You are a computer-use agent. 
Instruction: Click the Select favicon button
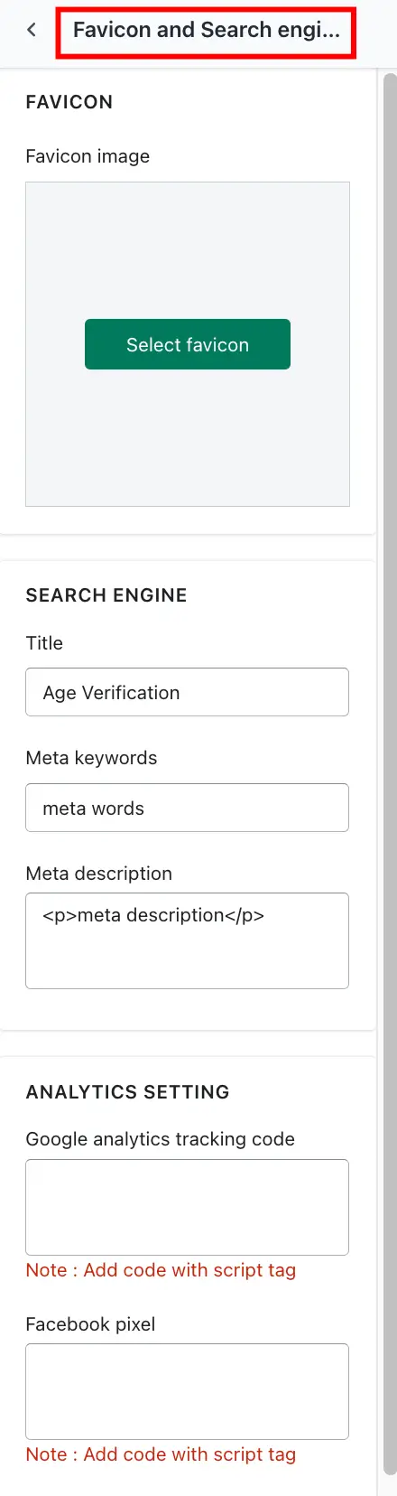pyautogui.click(x=188, y=344)
